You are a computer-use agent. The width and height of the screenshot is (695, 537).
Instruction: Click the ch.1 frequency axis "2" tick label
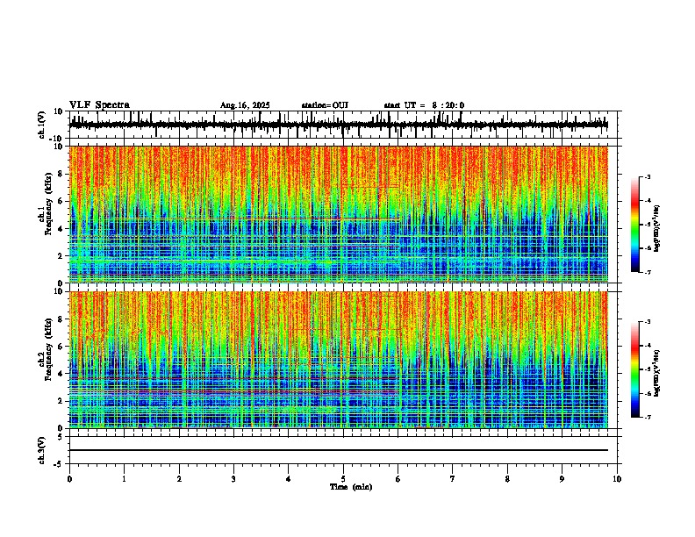pos(61,256)
